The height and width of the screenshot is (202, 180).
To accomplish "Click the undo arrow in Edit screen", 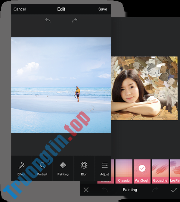I will pyautogui.click(x=48, y=20).
